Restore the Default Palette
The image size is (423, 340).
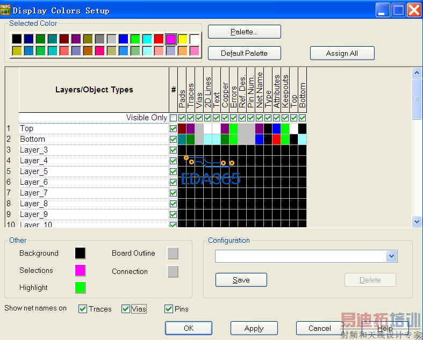[245, 53]
